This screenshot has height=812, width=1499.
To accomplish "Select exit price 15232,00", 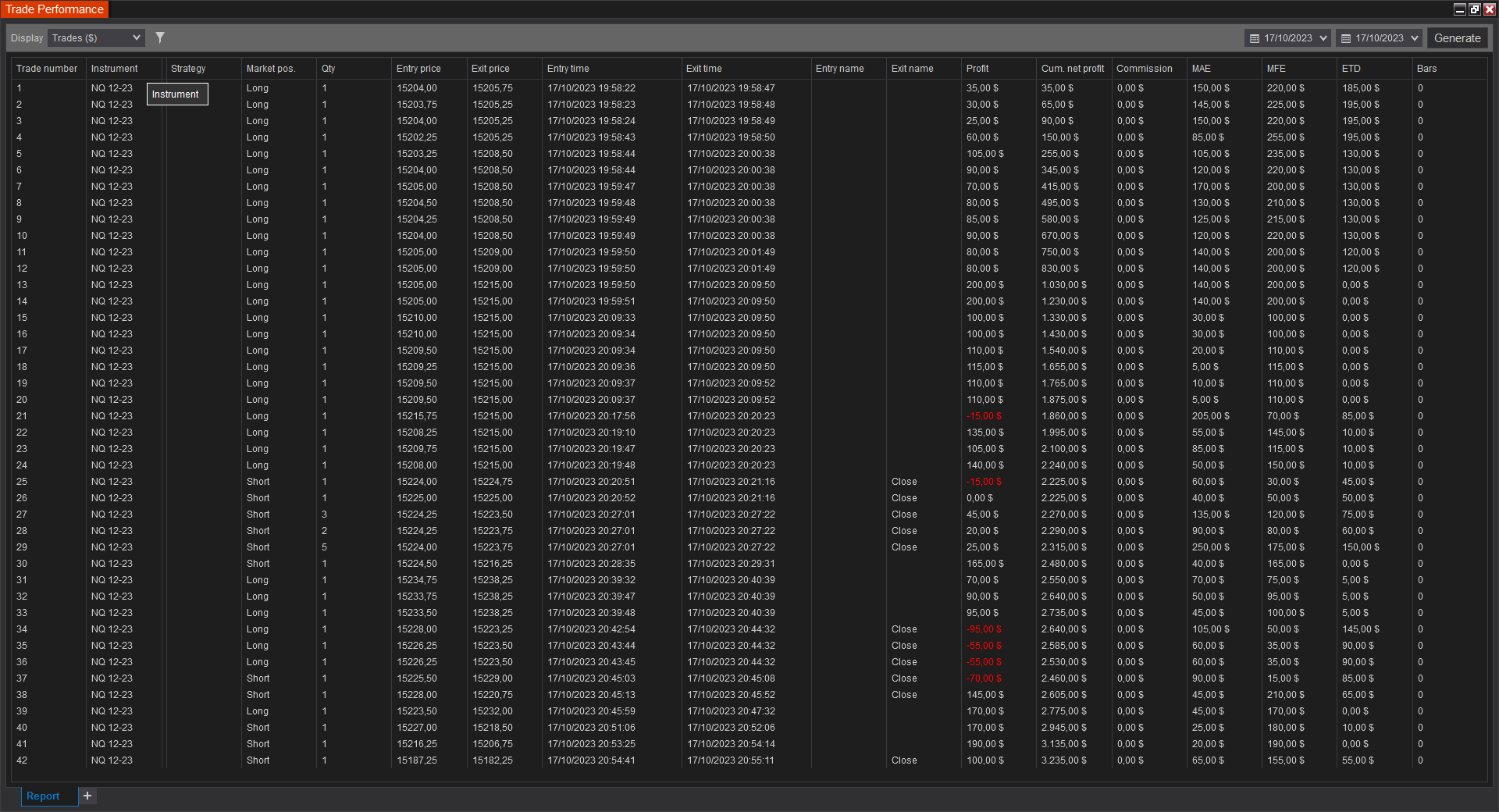I will click(493, 711).
